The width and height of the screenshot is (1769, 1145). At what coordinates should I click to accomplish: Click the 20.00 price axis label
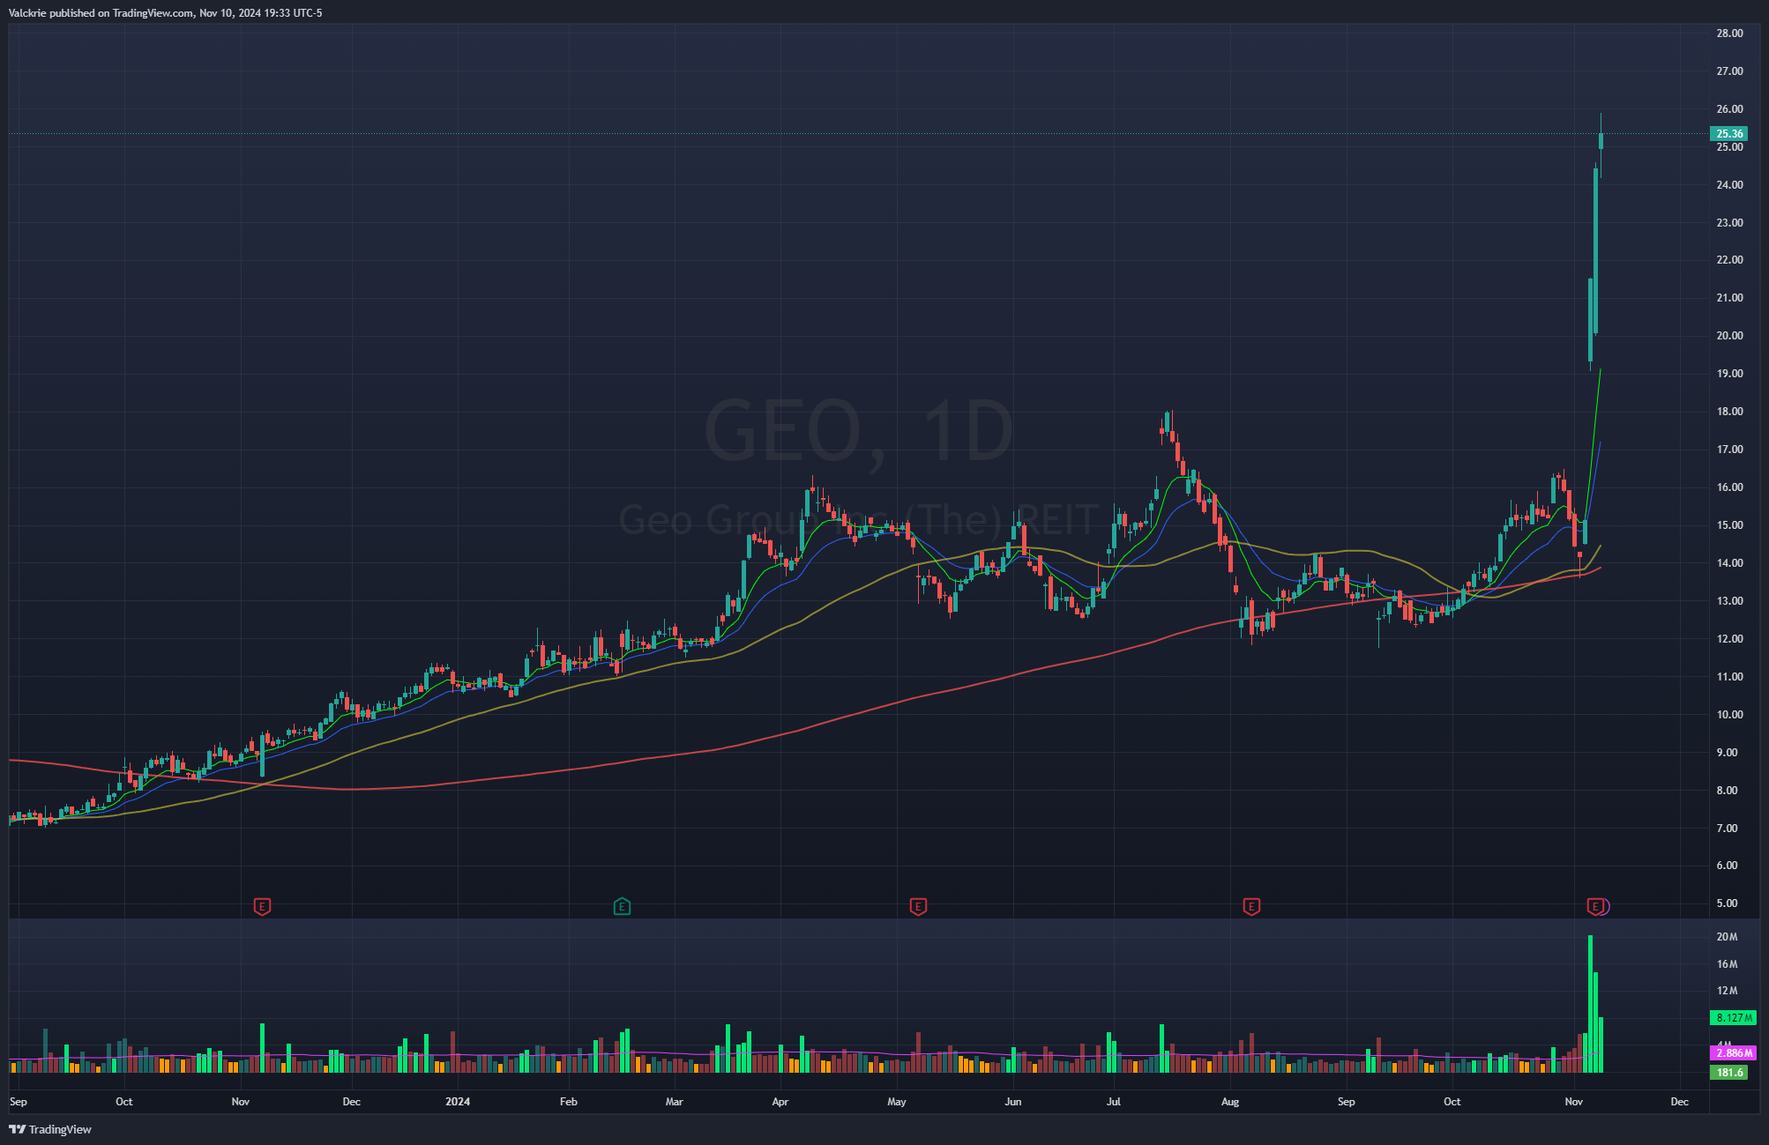pyautogui.click(x=1729, y=336)
